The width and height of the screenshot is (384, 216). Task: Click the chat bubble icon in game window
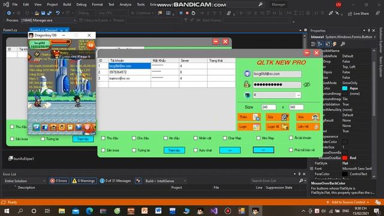tap(91, 45)
